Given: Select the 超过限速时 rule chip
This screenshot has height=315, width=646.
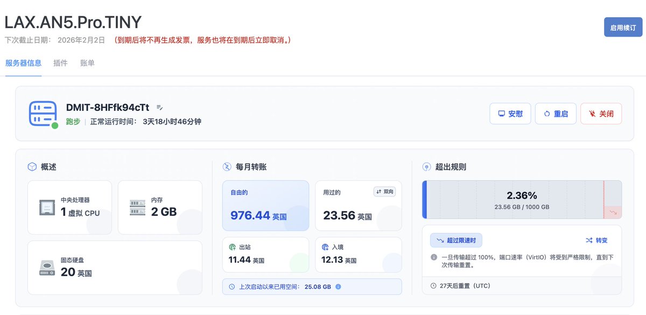Looking at the screenshot, I should click(456, 240).
